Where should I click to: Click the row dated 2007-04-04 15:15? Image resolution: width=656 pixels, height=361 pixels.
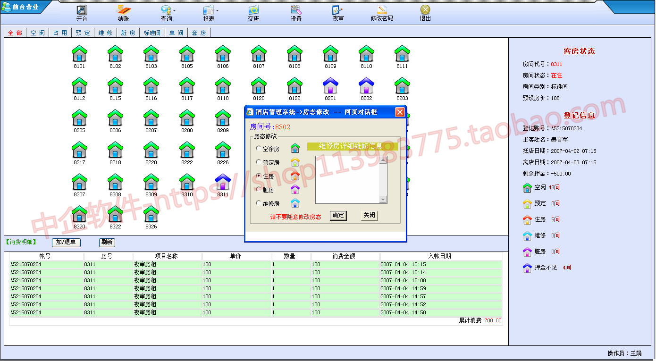point(256,265)
